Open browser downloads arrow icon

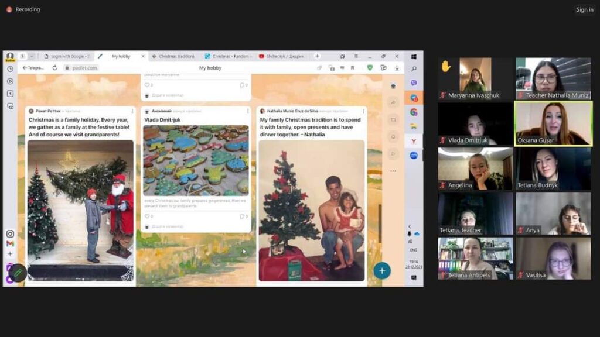pos(397,68)
